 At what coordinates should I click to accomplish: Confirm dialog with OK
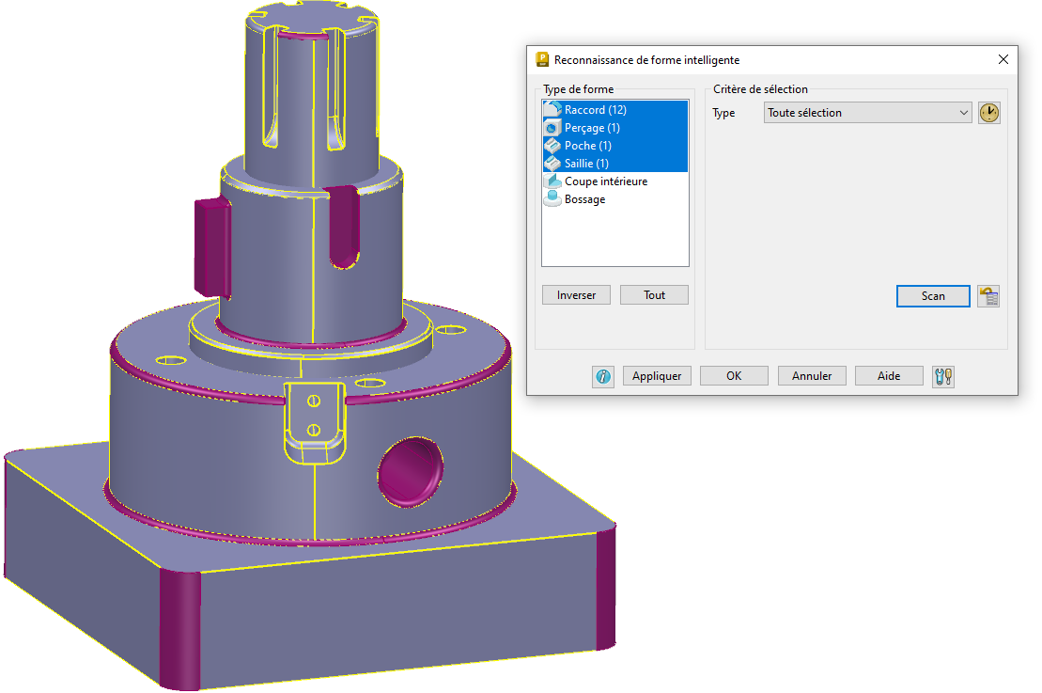(734, 376)
